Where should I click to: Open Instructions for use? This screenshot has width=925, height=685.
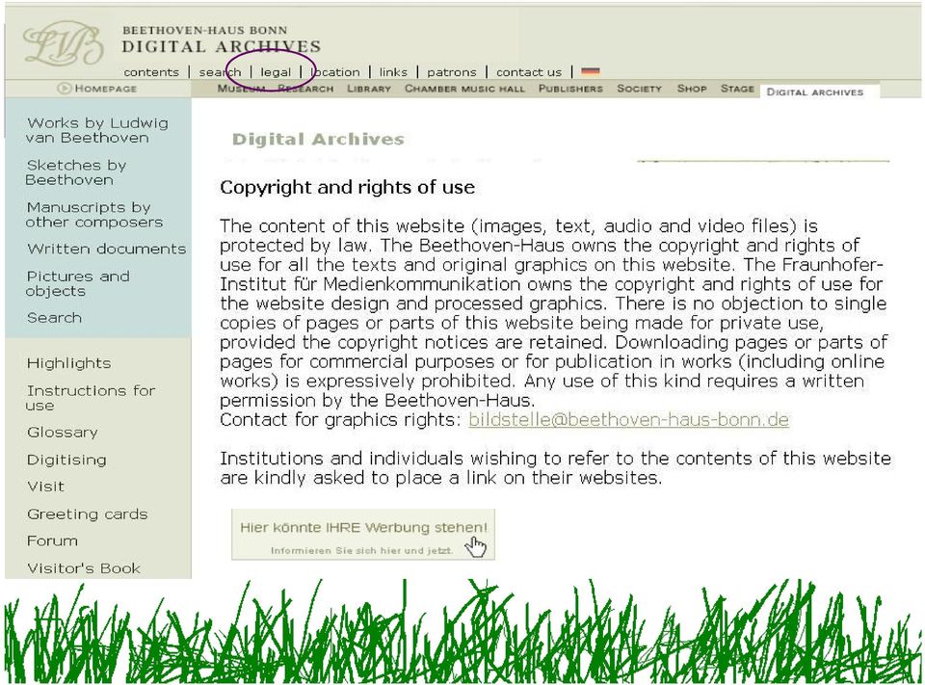pos(91,398)
